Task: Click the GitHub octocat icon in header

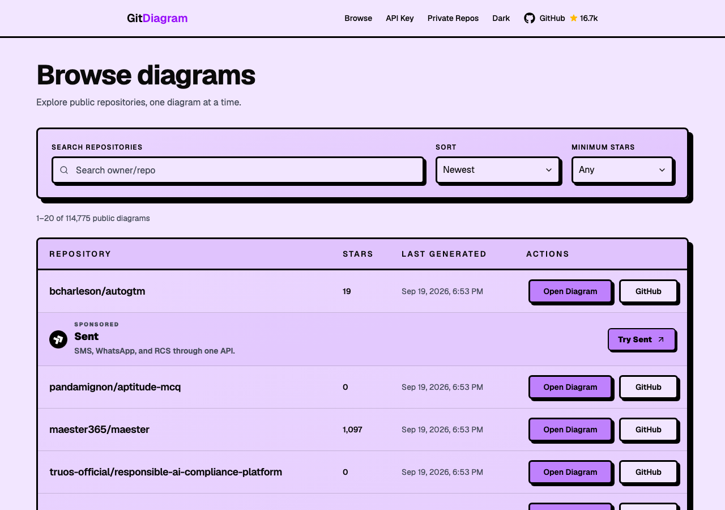Action: coord(529,18)
